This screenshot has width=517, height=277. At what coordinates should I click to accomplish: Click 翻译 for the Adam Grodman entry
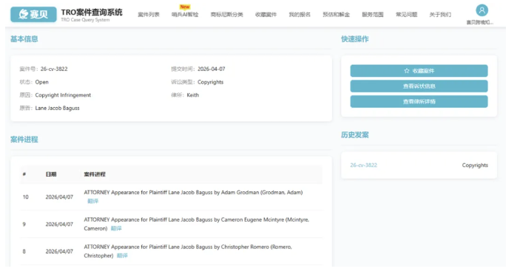click(92, 201)
